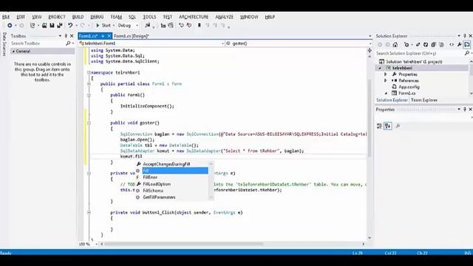Click the wrench Properties icon in Solution Explorer toolbar
Screen dimensions: 473x266
click(459, 45)
